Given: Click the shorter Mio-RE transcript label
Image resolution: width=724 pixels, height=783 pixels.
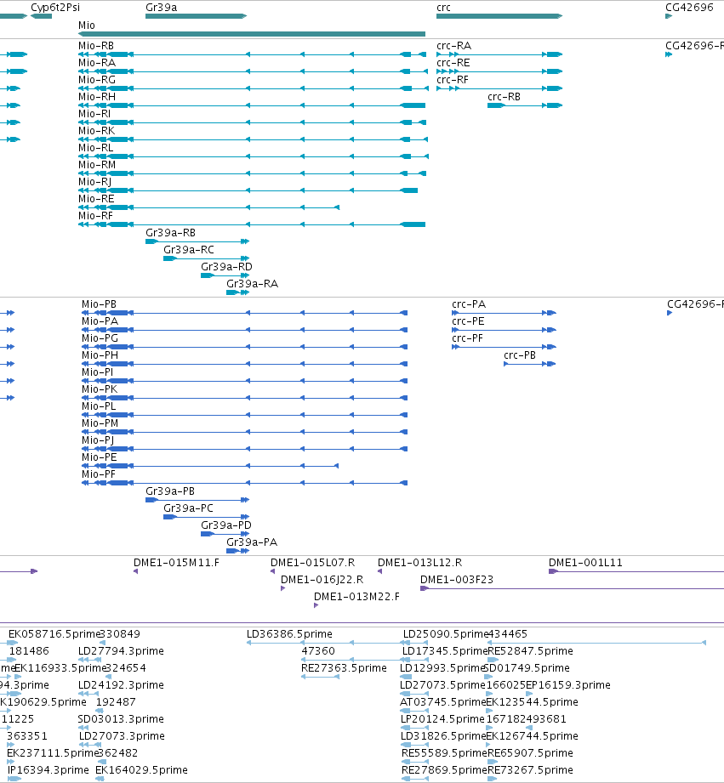Looking at the screenshot, I should pos(96,198).
